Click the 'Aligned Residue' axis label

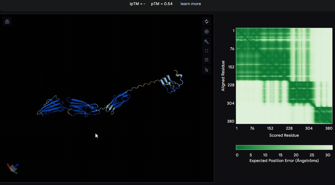tap(223, 76)
